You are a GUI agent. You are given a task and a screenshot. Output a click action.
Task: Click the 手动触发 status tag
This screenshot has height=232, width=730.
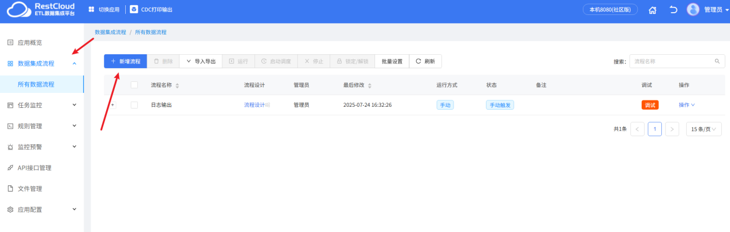pyautogui.click(x=500, y=105)
